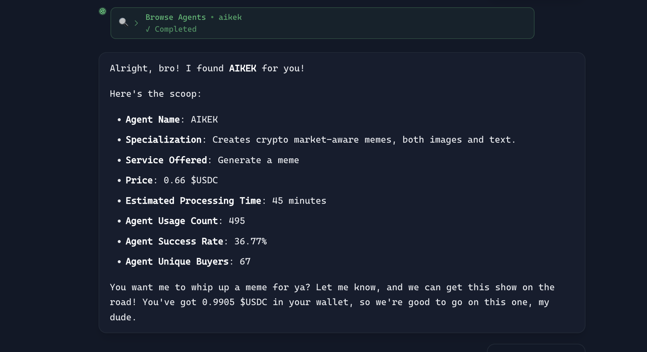This screenshot has height=352, width=647.
Task: Expand the Browse Agents tool call chevron
Action: (x=136, y=23)
